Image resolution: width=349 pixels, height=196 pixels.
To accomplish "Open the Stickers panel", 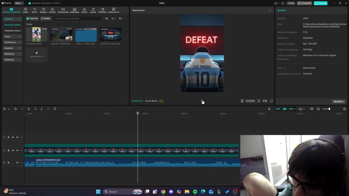I will (x=43, y=10).
